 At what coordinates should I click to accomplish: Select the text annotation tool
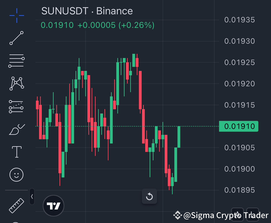pyautogui.click(x=16, y=152)
